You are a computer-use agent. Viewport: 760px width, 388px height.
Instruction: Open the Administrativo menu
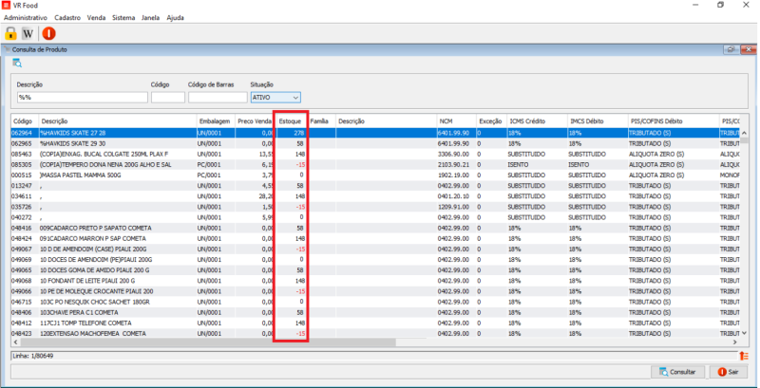26,18
